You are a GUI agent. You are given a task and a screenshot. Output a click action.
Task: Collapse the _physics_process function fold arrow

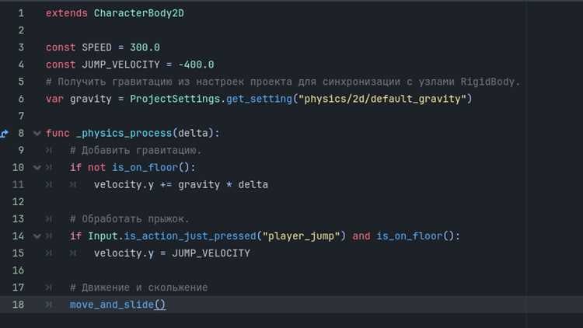[37, 133]
